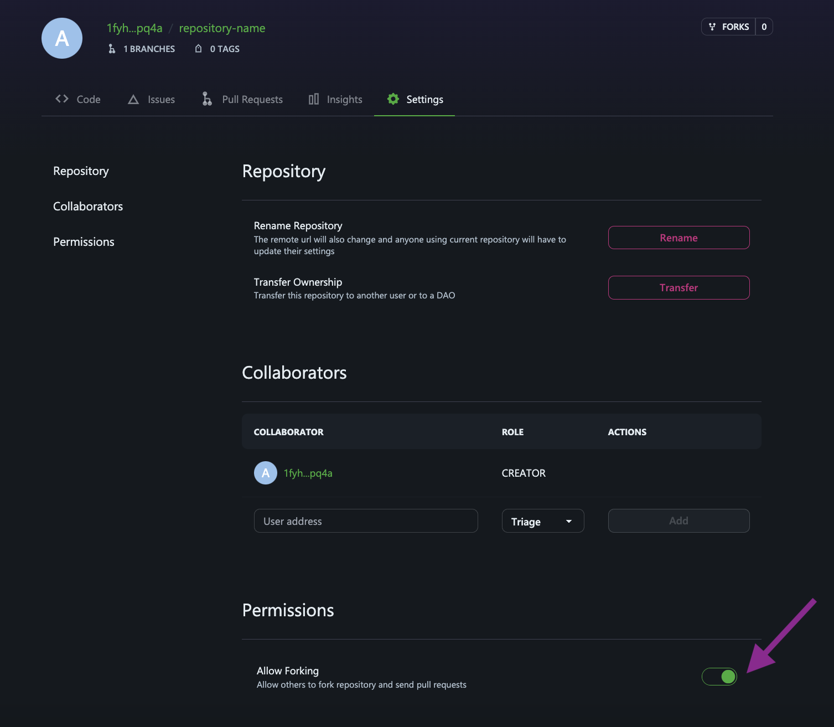
Task: Click the collaborator avatar in table row
Action: [266, 473]
